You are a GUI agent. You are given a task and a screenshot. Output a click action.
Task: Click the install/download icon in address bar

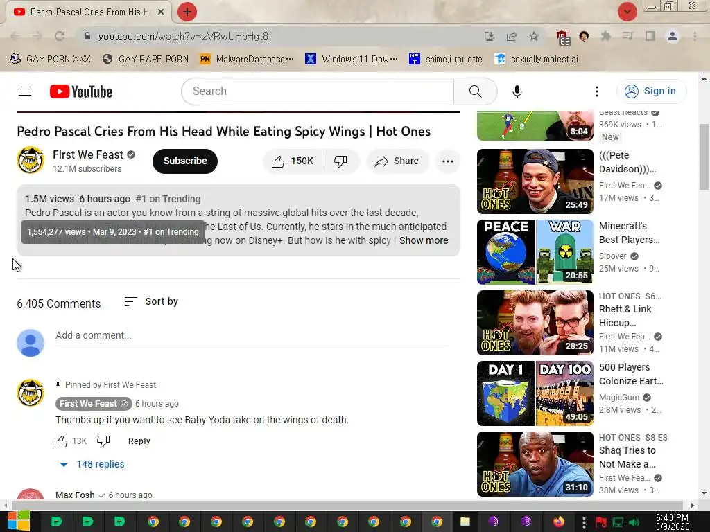click(489, 36)
